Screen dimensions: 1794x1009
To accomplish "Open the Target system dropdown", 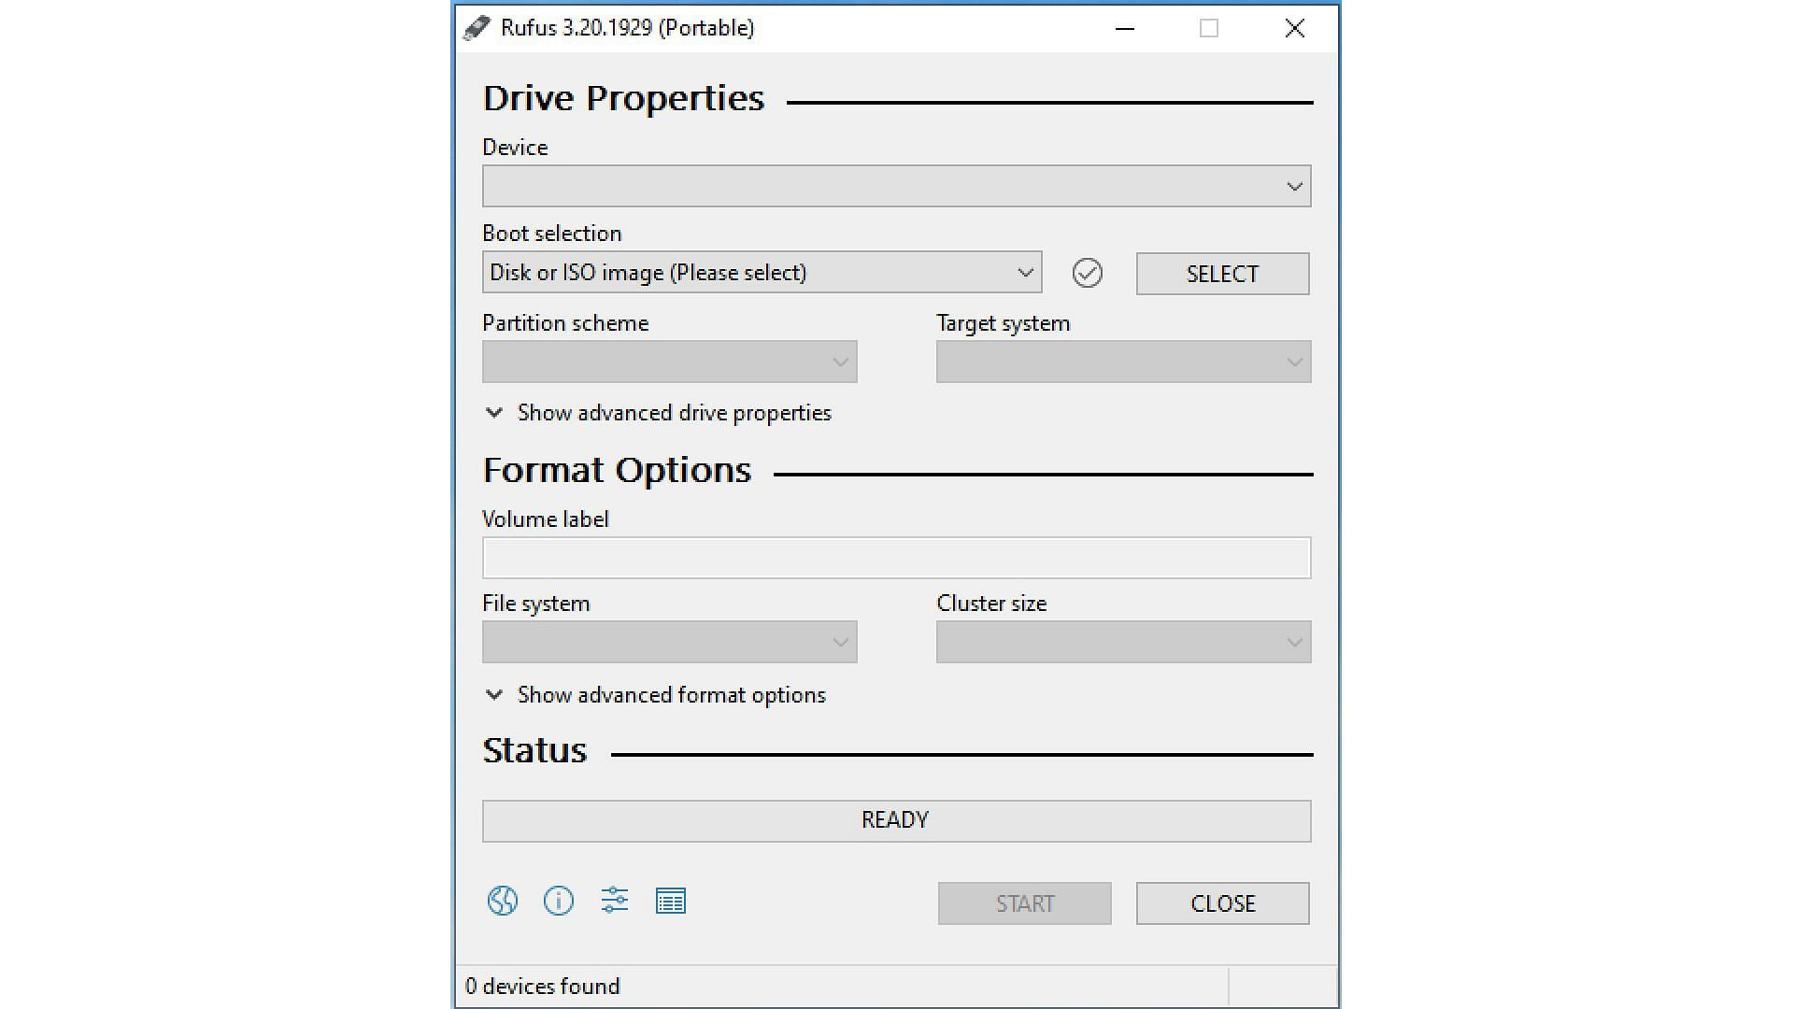I will coord(1123,362).
